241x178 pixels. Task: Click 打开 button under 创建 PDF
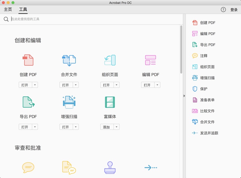tap(25, 85)
